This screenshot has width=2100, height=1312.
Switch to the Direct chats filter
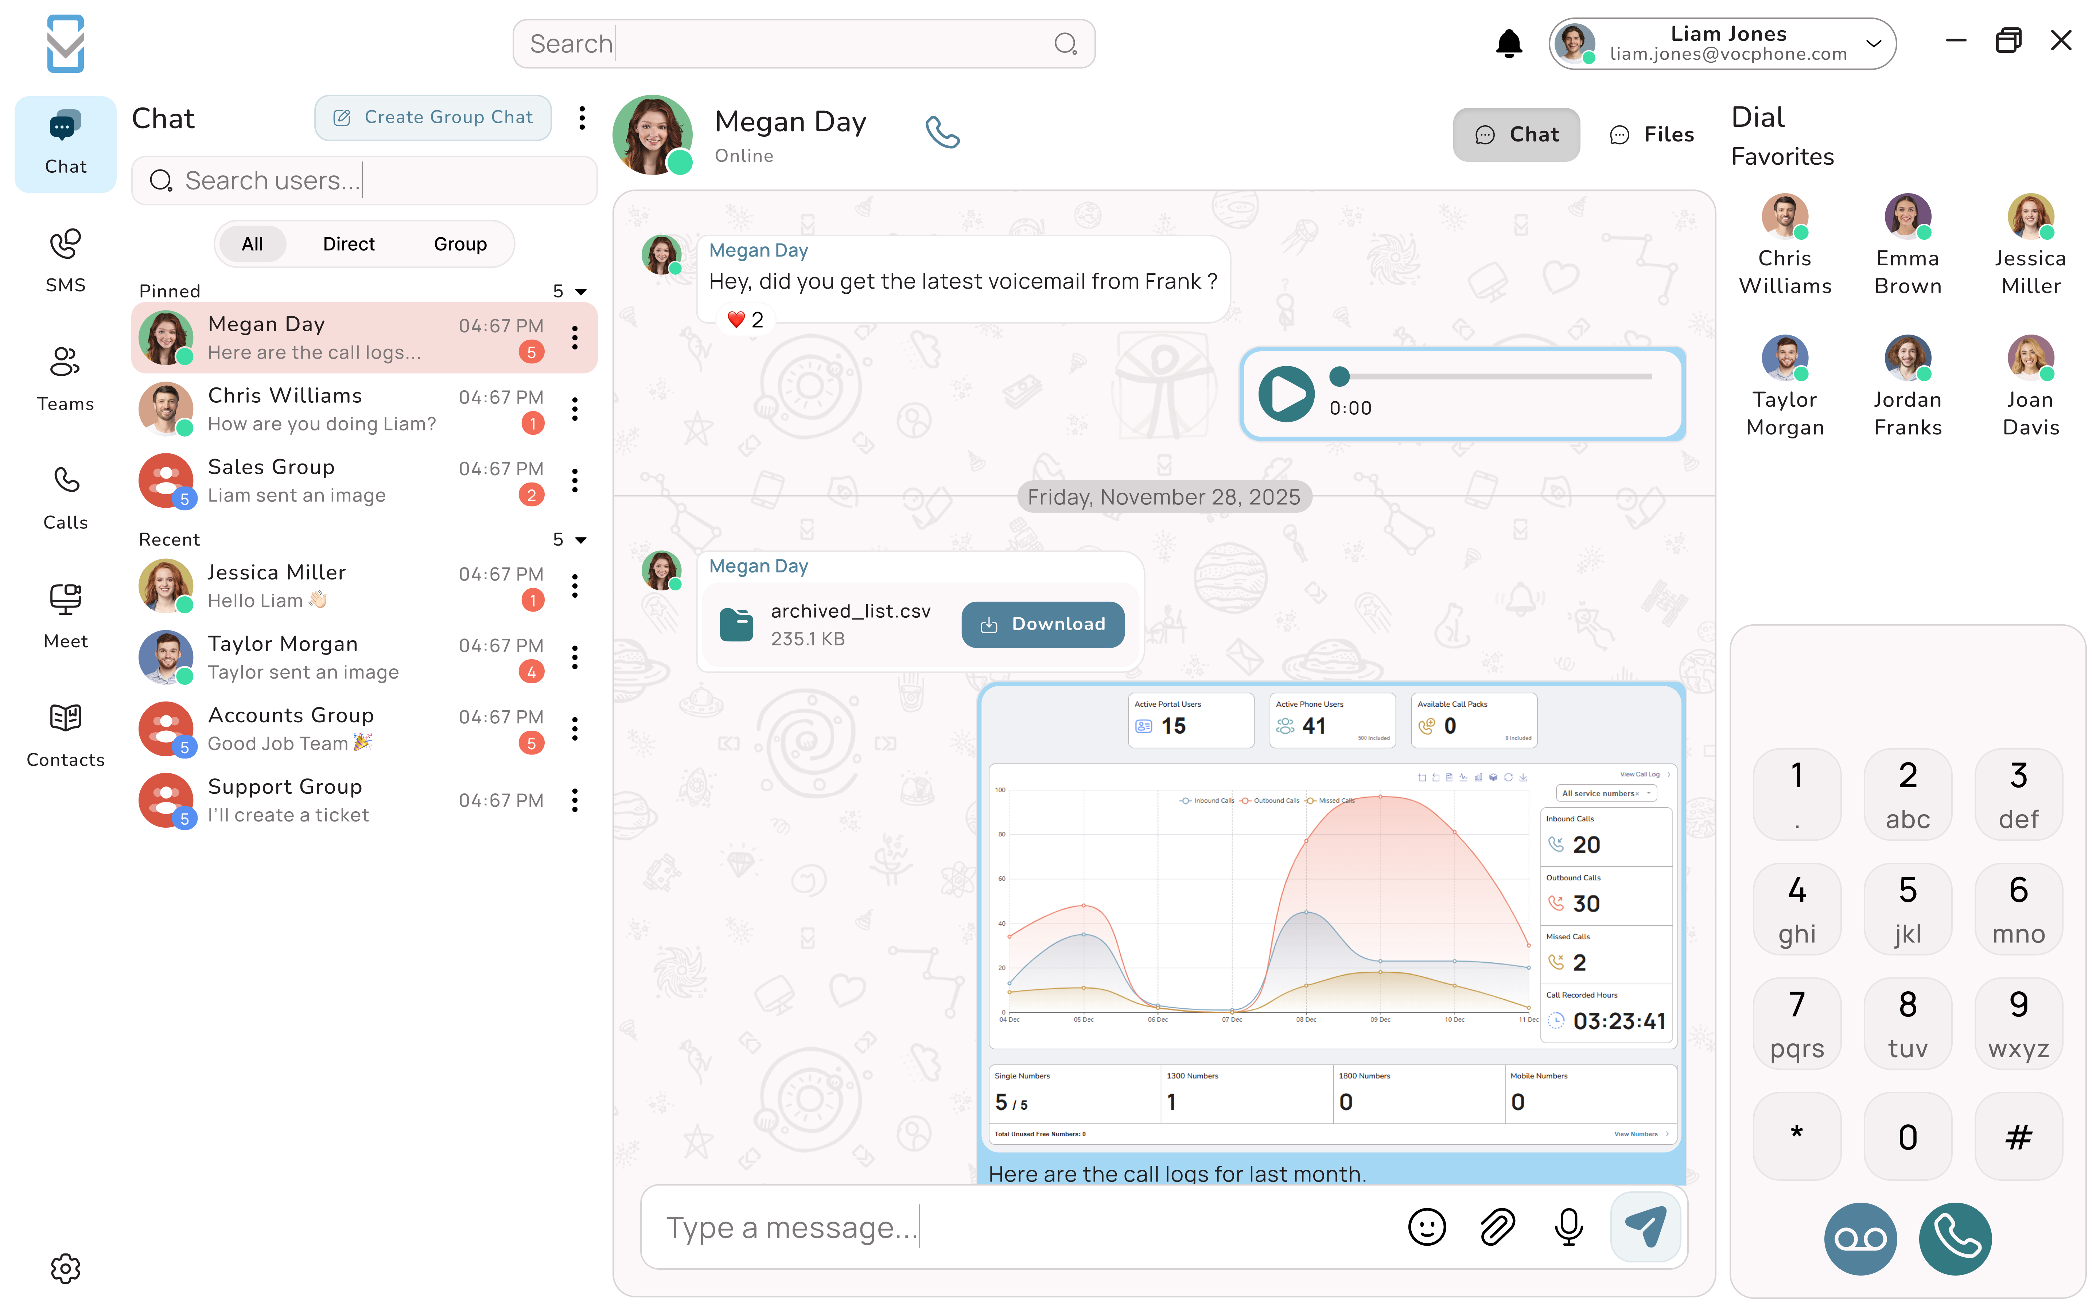(x=349, y=244)
